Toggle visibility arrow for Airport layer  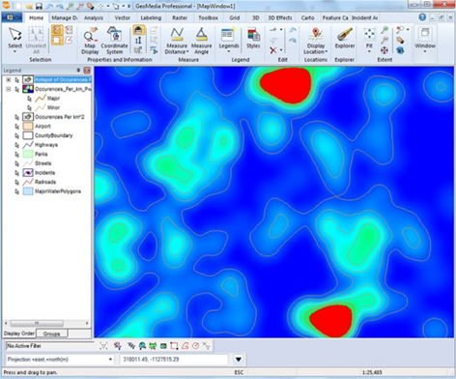[x=16, y=127]
